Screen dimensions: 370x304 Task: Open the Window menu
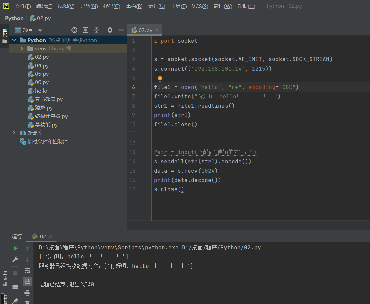pyautogui.click(x=223, y=6)
